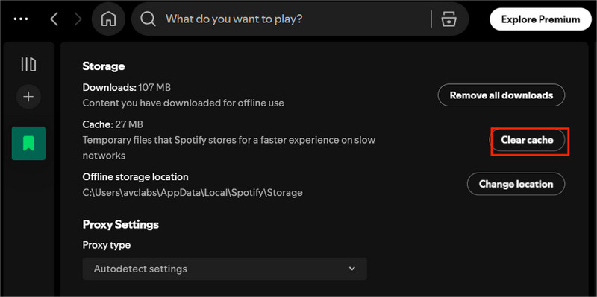Click the magnifier search icon
This screenshot has height=297, width=597.
(x=148, y=19)
